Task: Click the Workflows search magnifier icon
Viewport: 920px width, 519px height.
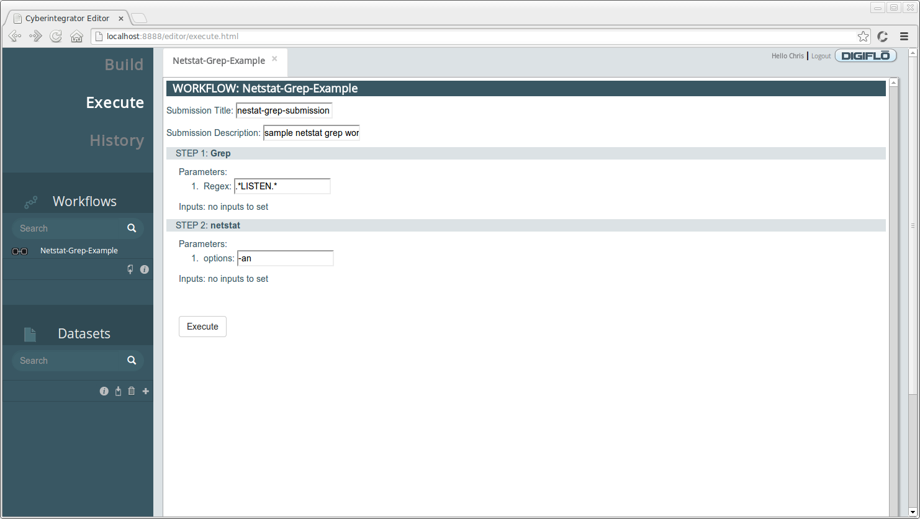Action: point(132,228)
